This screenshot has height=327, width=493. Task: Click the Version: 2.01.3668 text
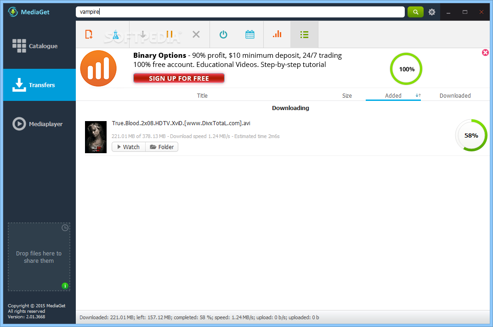tap(26, 316)
